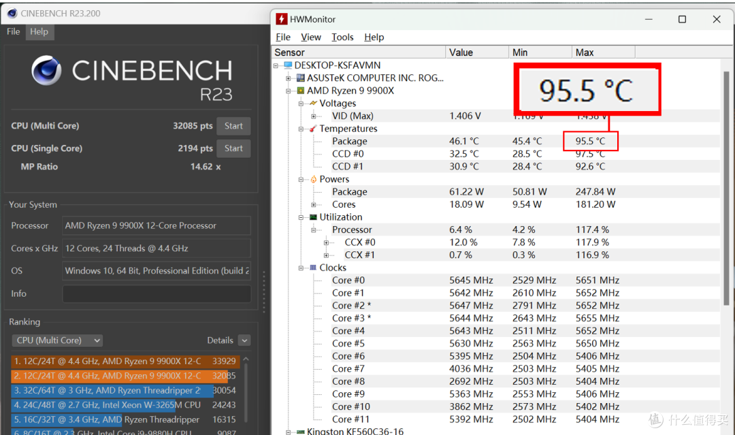Click the Value column header
The width and height of the screenshot is (735, 435).
click(477, 52)
